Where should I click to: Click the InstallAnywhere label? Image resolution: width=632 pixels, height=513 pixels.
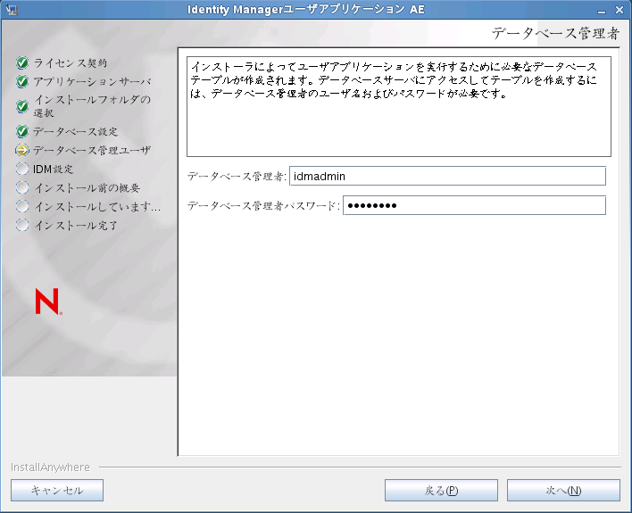click(x=50, y=467)
